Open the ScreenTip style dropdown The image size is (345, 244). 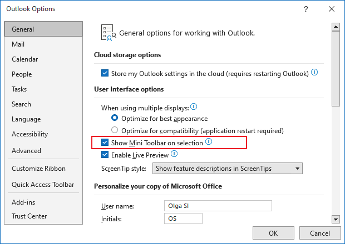[228, 169]
